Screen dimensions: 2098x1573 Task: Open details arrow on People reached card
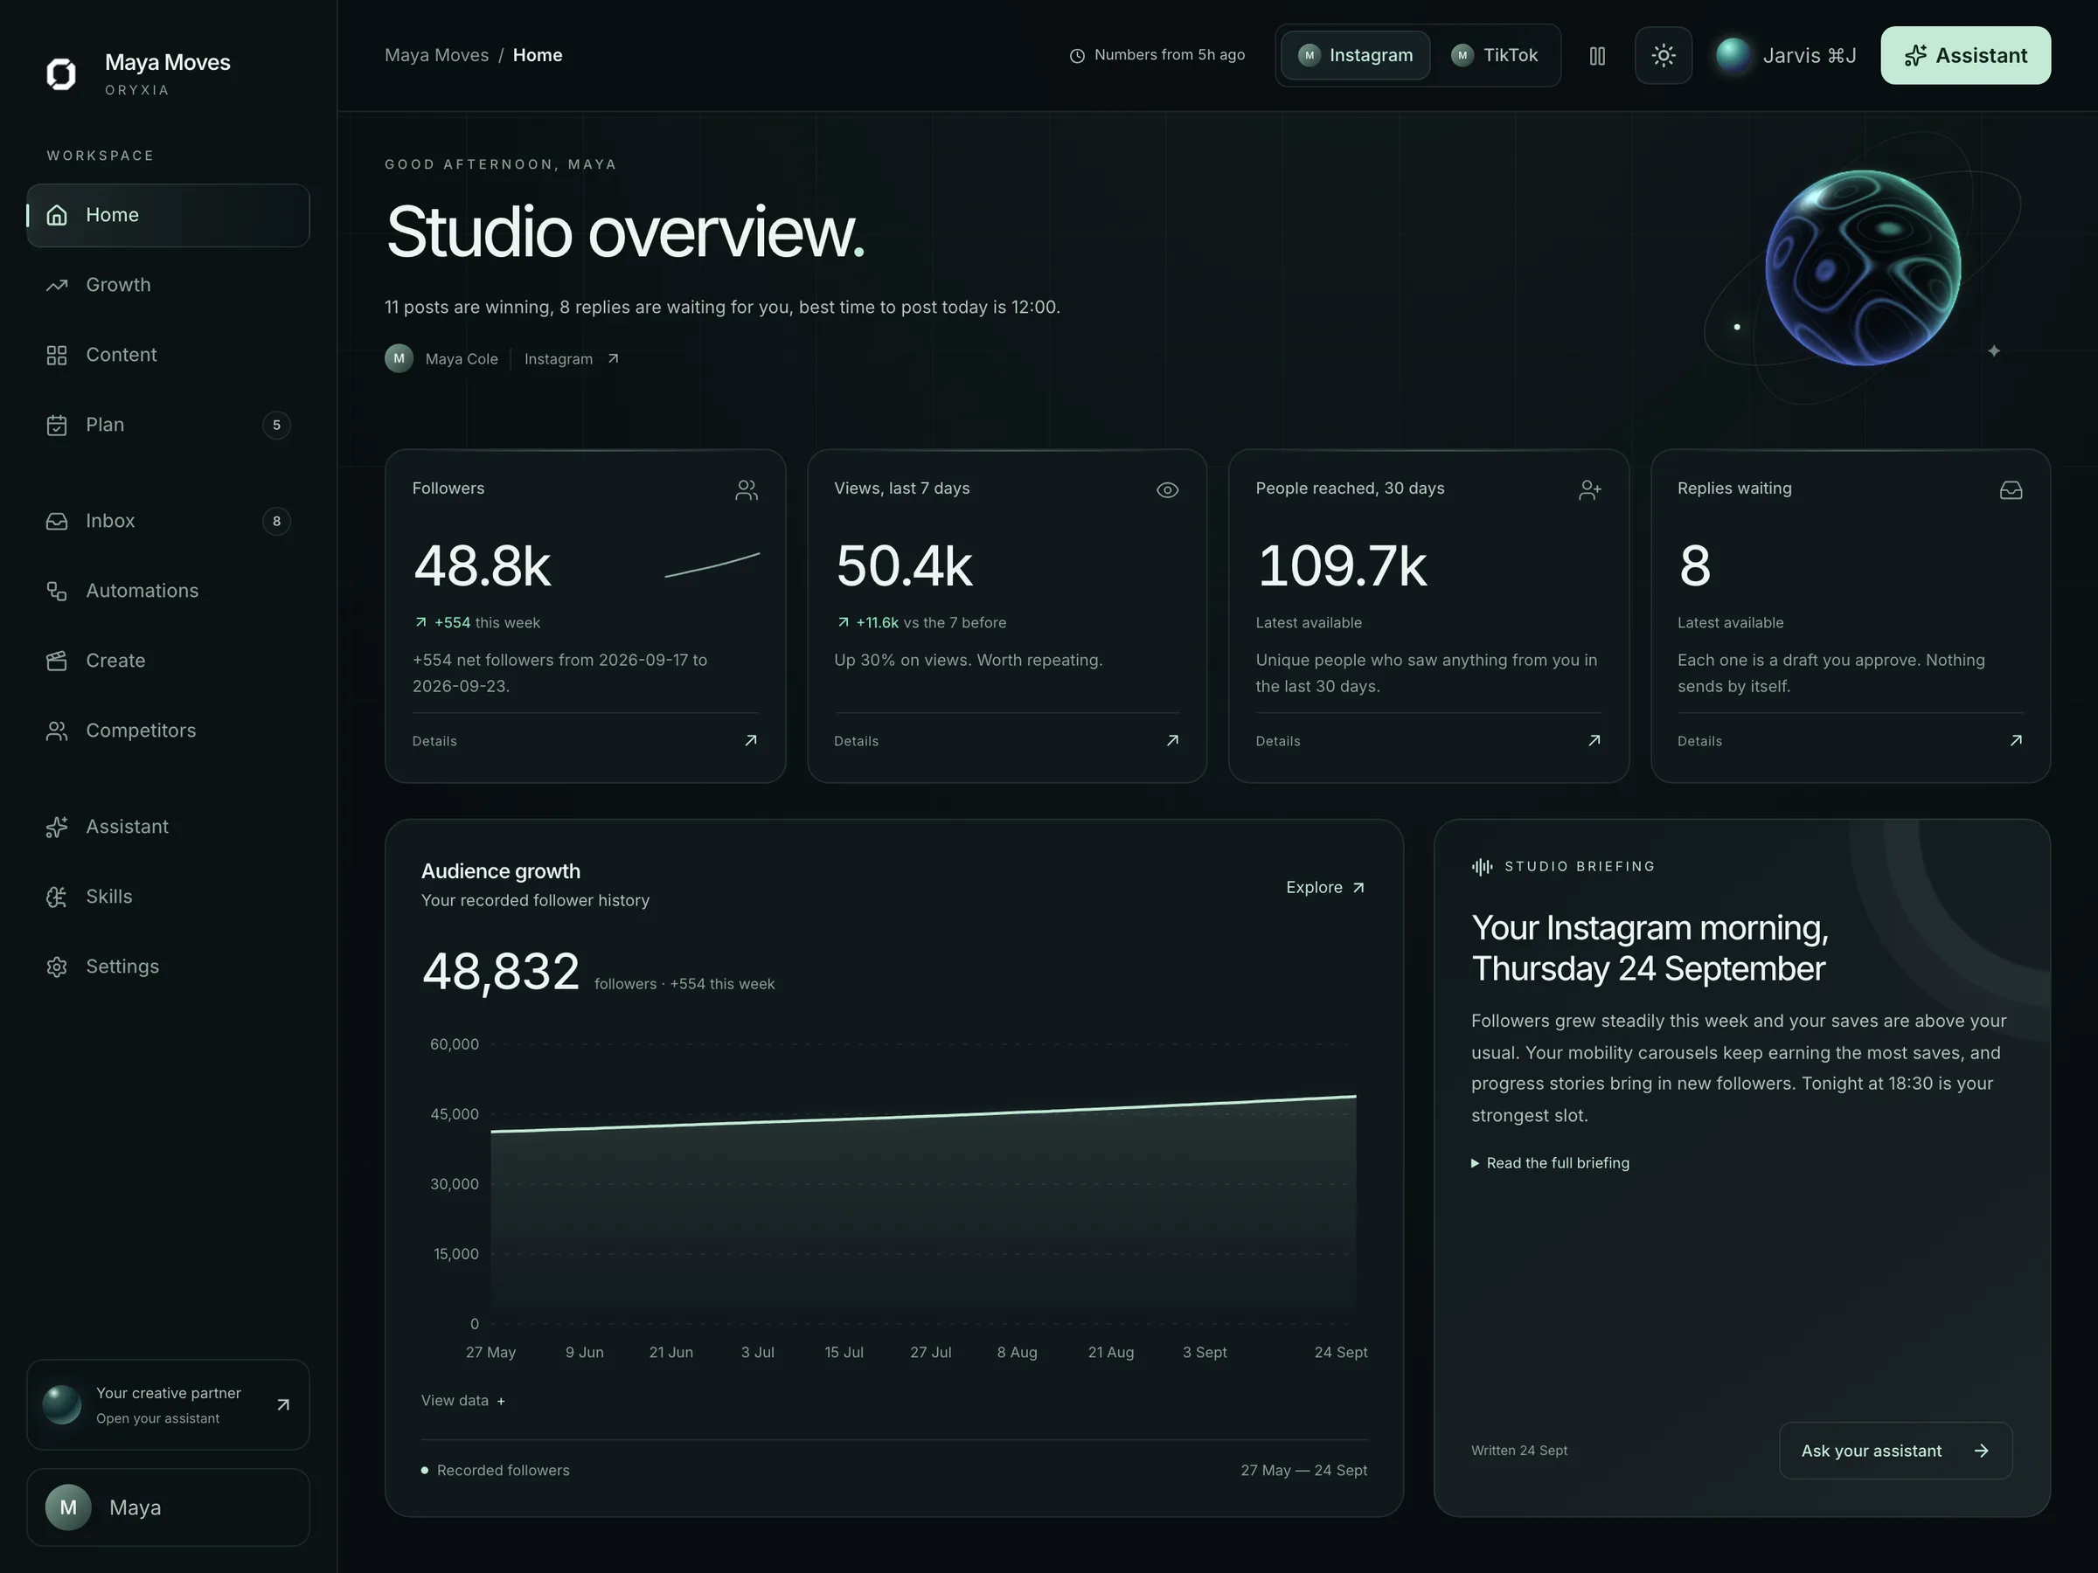point(1594,740)
